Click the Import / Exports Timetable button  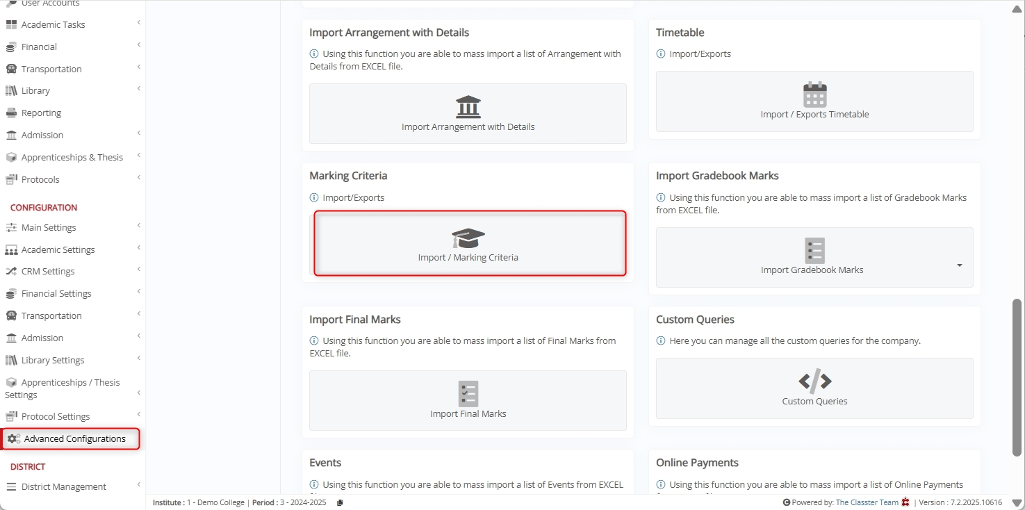814,115
